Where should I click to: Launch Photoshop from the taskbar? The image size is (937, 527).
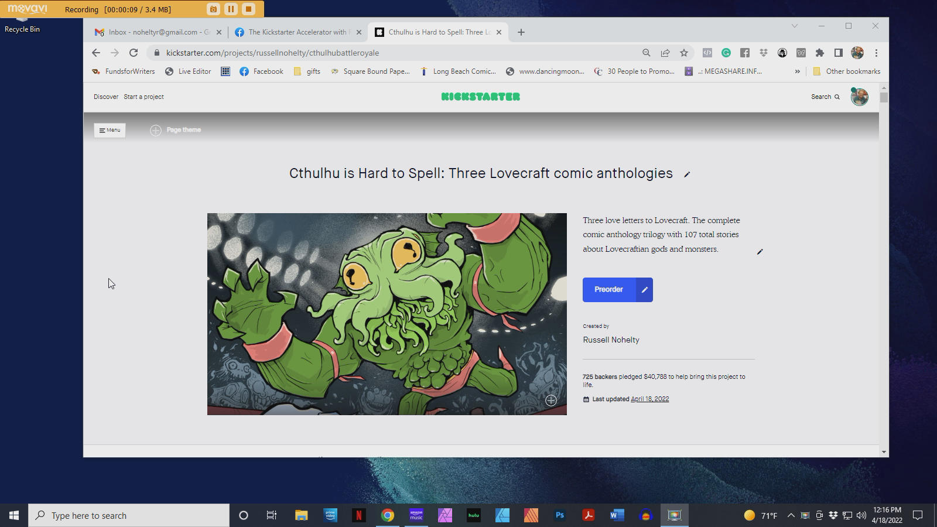point(560,515)
